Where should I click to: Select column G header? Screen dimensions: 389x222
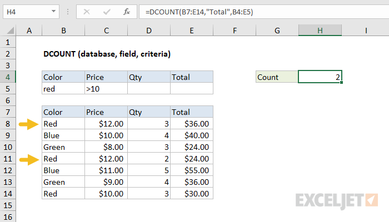point(277,31)
